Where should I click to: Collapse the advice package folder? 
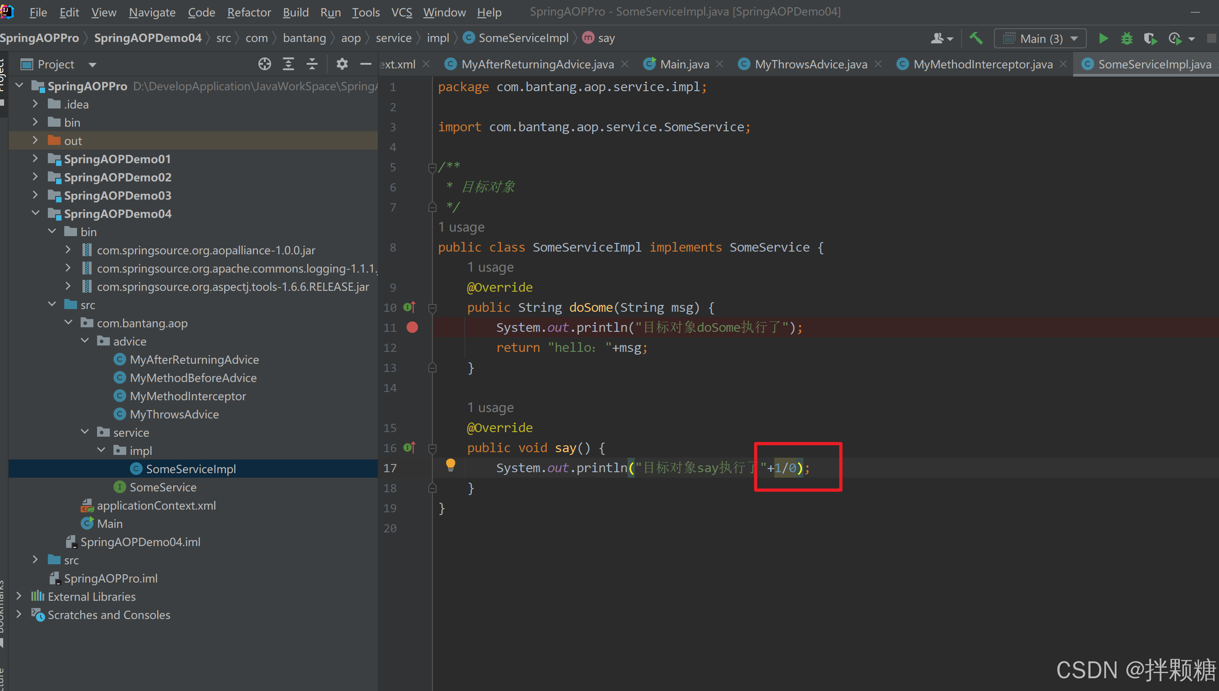(85, 341)
